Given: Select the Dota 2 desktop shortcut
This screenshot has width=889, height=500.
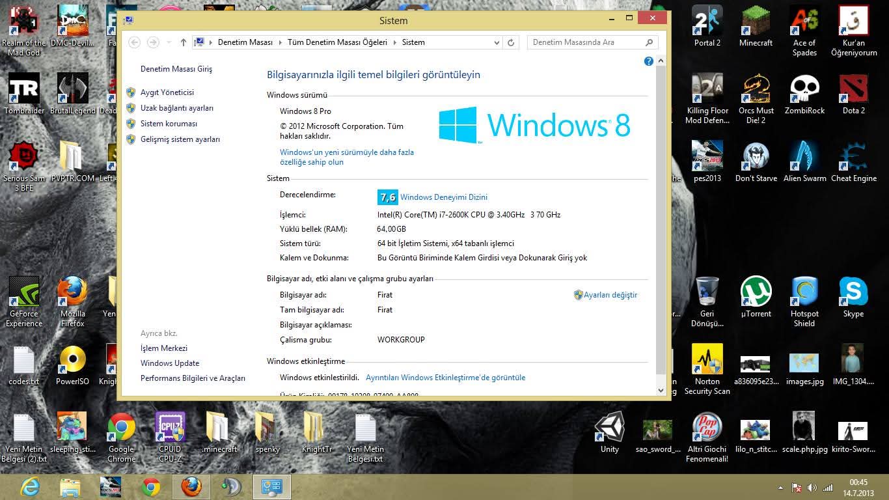Looking at the screenshot, I should click(854, 94).
